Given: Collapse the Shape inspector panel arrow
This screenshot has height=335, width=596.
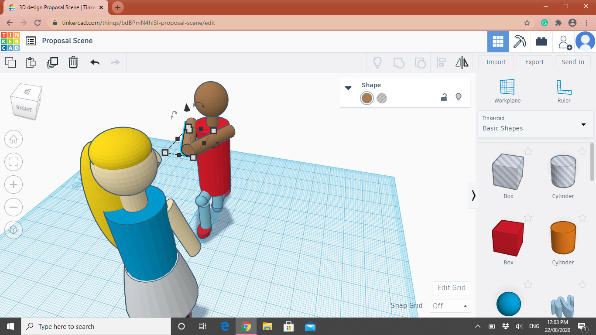Looking at the screenshot, I should [348, 88].
